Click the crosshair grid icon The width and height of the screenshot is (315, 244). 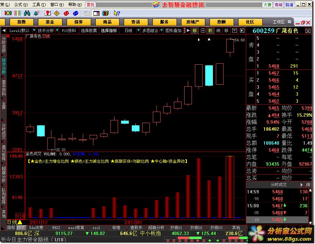coord(203,31)
